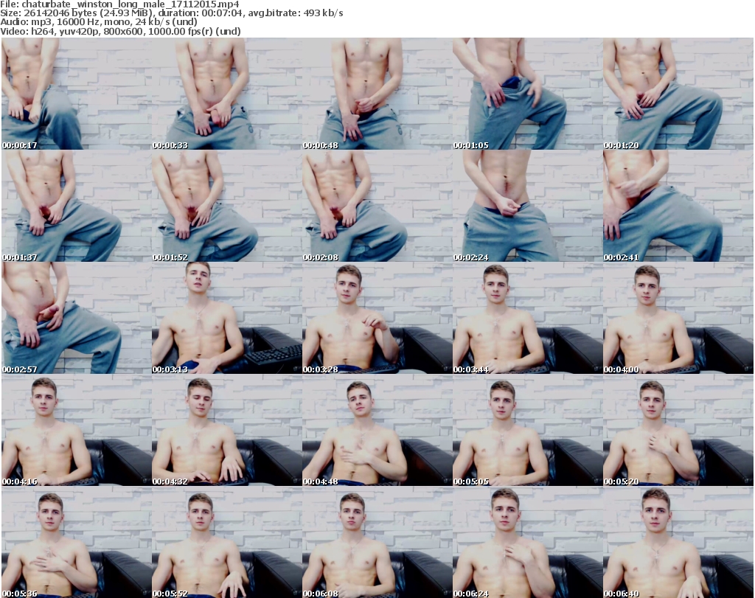
Task: Select the frame thumbnail stamped 00:00:48
Action: point(377,94)
